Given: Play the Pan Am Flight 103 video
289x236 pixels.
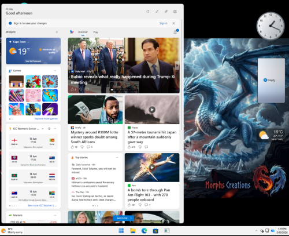Looking at the screenshot, I should click(x=152, y=168).
